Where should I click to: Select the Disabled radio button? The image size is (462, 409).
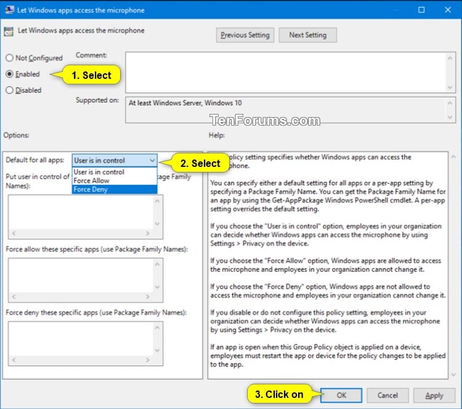click(9, 90)
